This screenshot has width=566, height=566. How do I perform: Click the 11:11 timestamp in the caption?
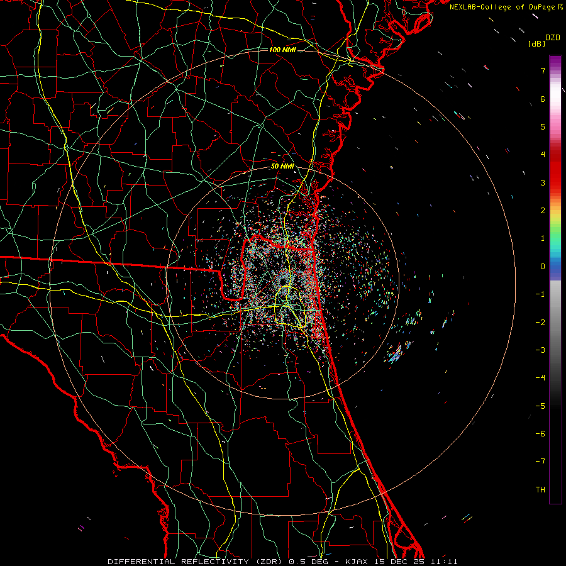tap(443, 562)
